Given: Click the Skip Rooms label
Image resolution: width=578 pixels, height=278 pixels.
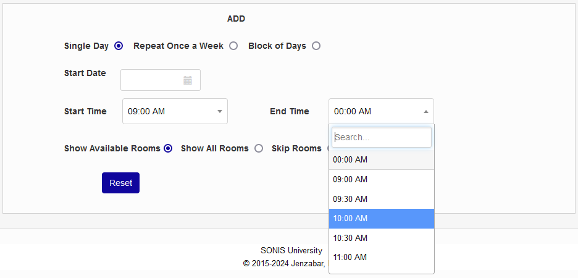Looking at the screenshot, I should click(x=296, y=148).
